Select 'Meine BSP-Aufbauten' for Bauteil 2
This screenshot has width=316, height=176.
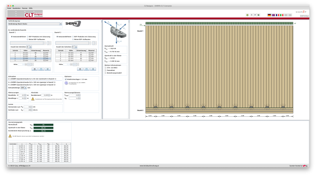pyautogui.click(x=73, y=39)
